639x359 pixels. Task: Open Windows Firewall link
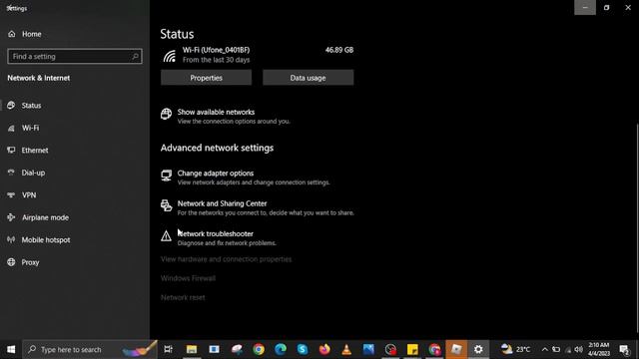coord(188,278)
